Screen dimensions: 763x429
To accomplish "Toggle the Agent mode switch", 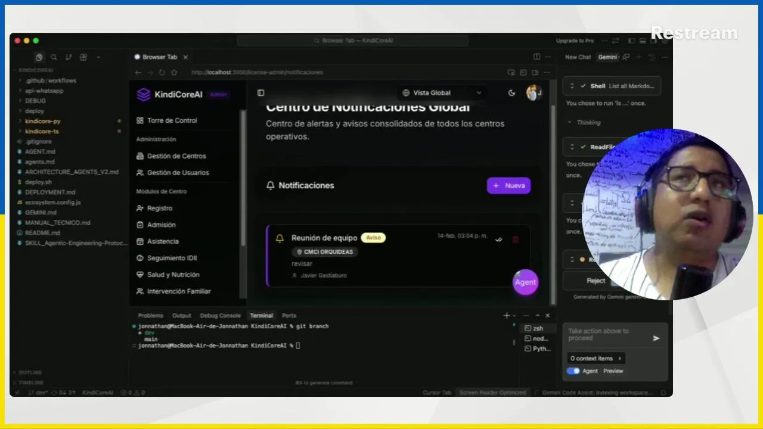I will pos(573,371).
